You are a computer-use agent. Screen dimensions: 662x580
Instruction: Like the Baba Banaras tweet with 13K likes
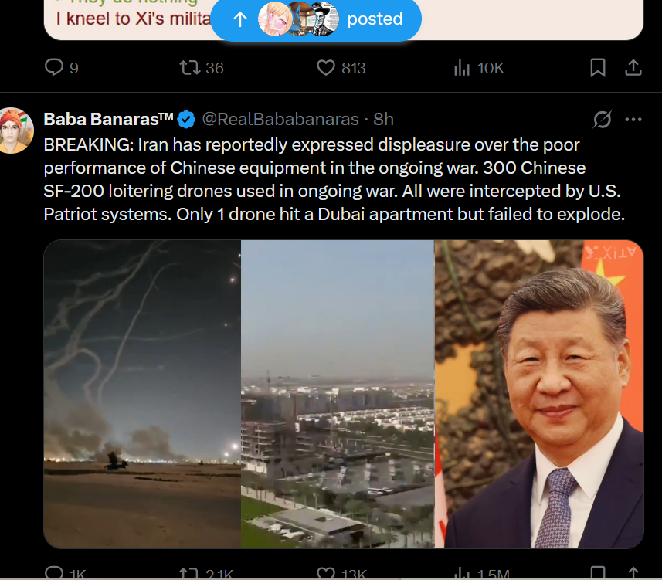pos(342,573)
